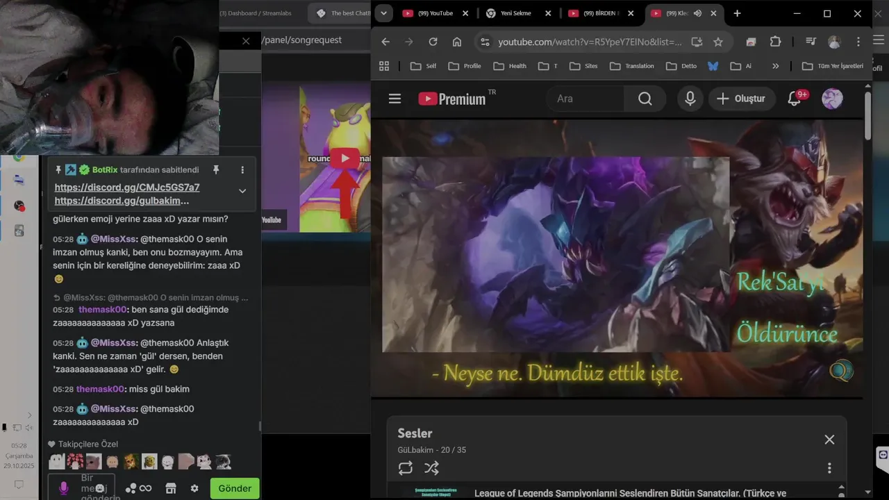Open the emoji picker in chat input
889x500 pixels.
[100, 488]
